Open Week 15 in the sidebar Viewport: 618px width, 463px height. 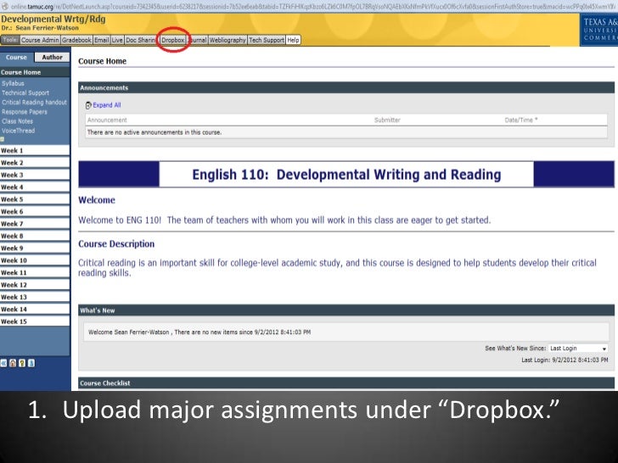35,321
